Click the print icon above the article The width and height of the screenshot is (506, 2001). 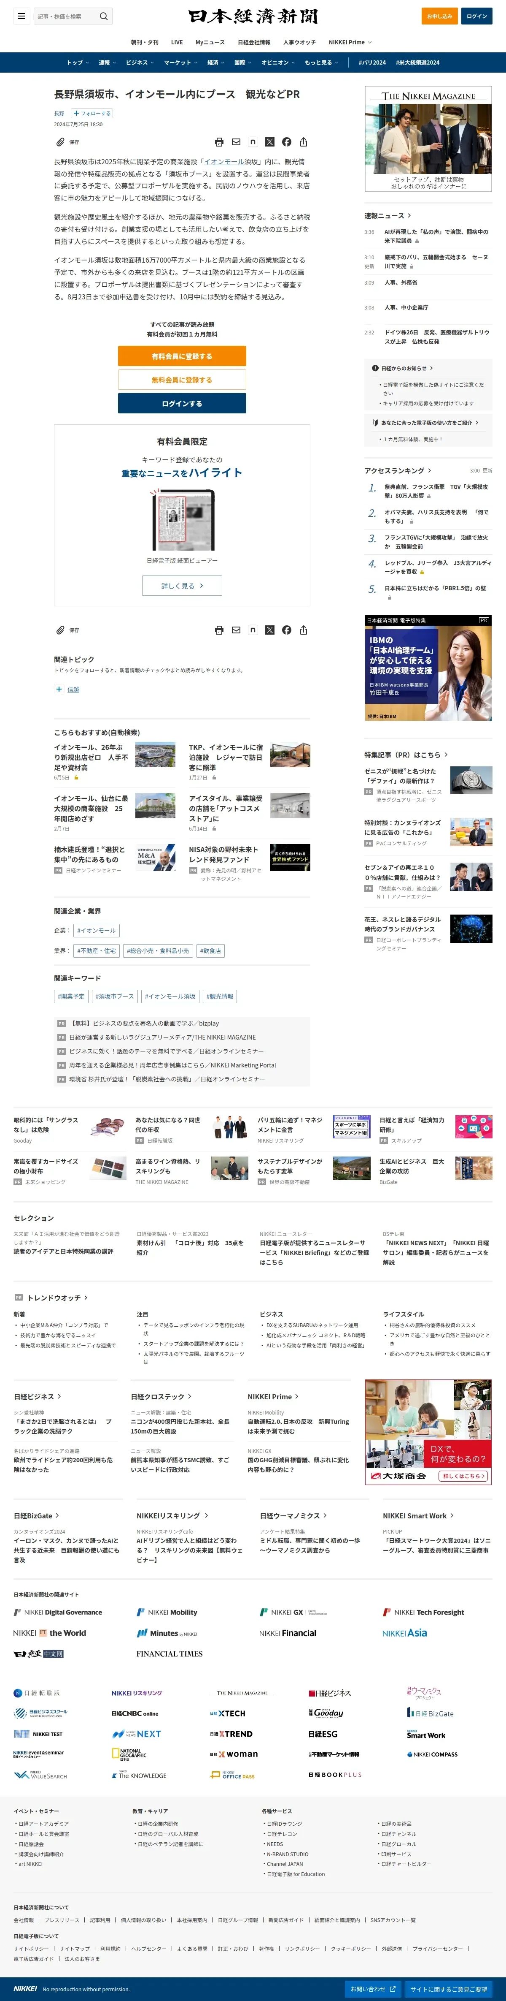click(219, 142)
